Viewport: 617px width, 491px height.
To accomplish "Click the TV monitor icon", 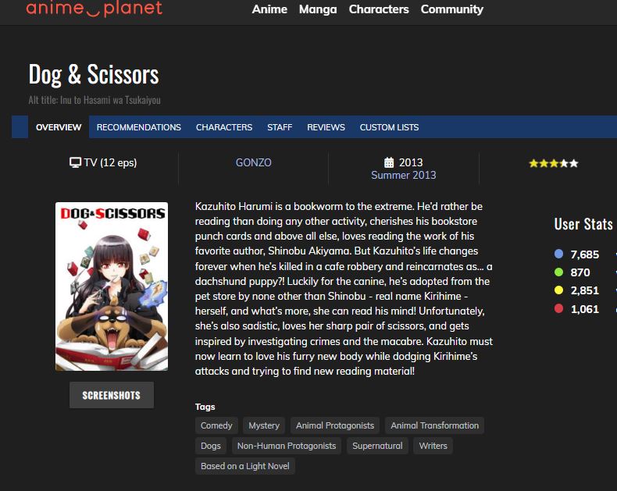I will (75, 162).
